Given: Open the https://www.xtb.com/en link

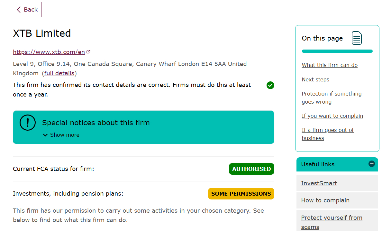Looking at the screenshot, I should [x=49, y=52].
